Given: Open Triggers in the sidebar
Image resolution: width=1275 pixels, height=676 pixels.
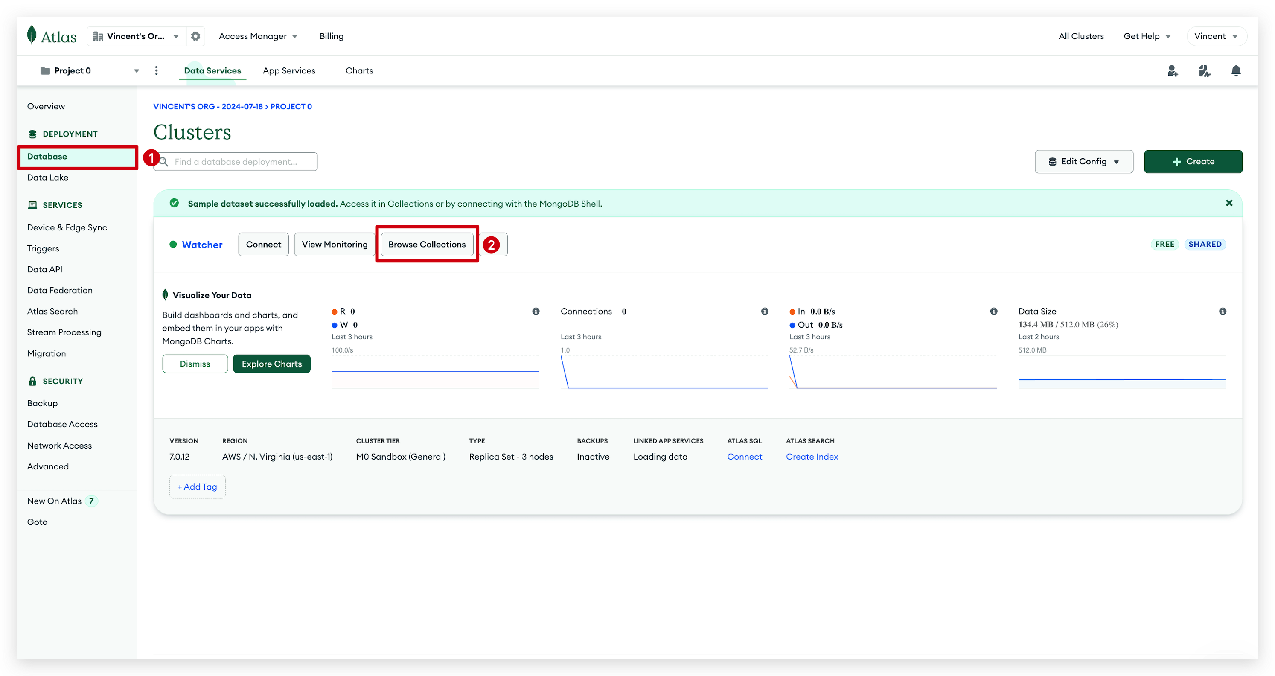Looking at the screenshot, I should click(x=43, y=248).
